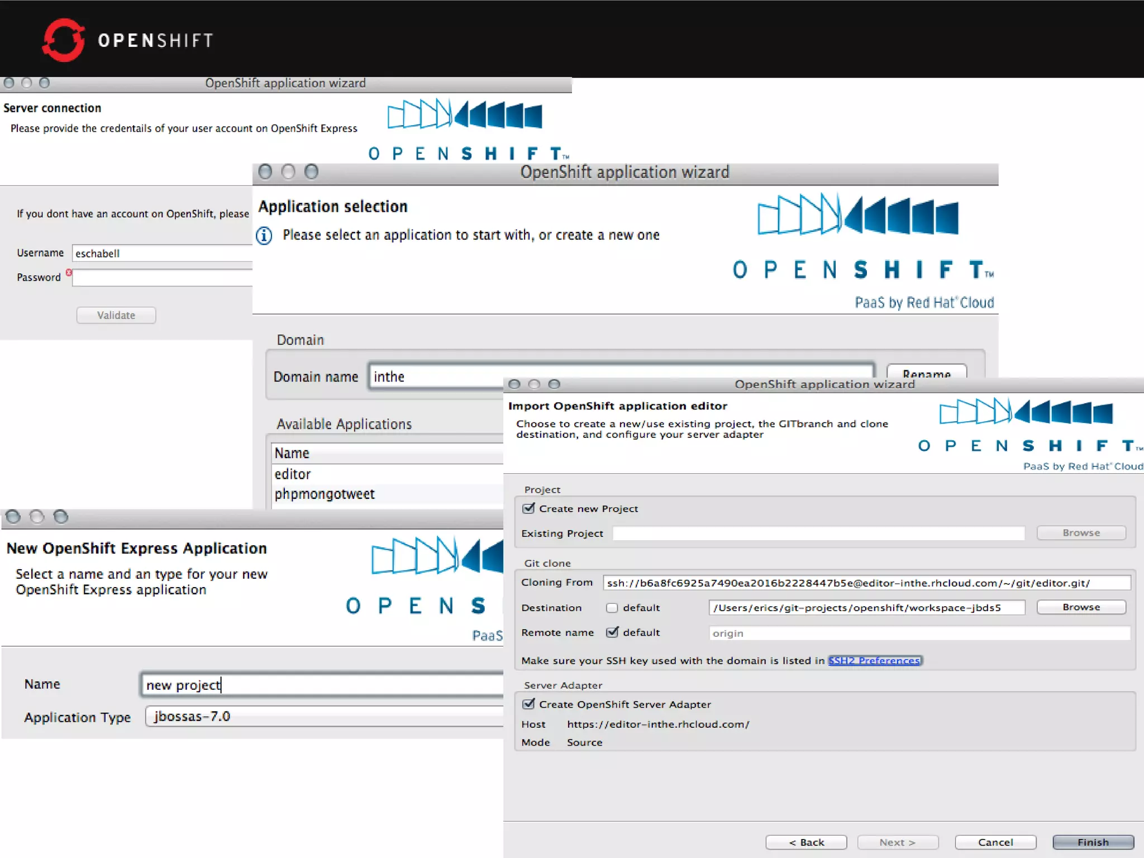The image size is (1144, 858).
Task: Click the Validate credentials button
Action: [x=116, y=316]
